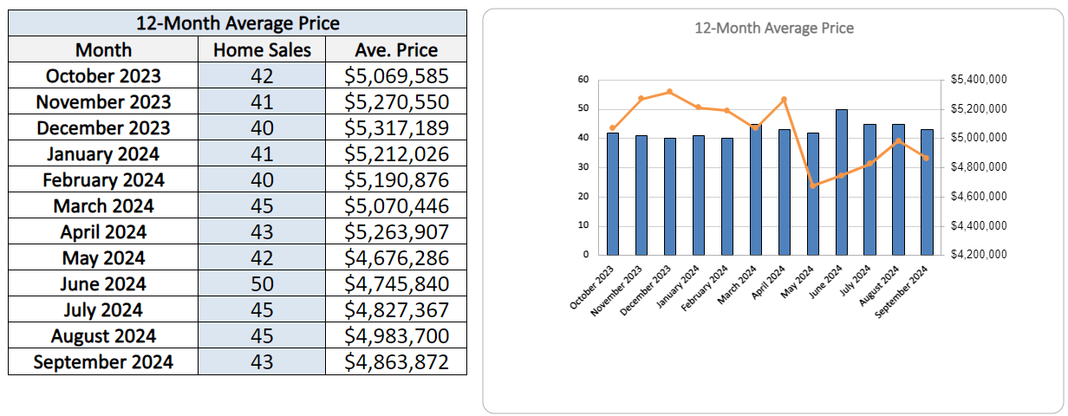Select the 'March 2024' month cell
This screenshot has height=416, width=1068.
pyautogui.click(x=103, y=205)
